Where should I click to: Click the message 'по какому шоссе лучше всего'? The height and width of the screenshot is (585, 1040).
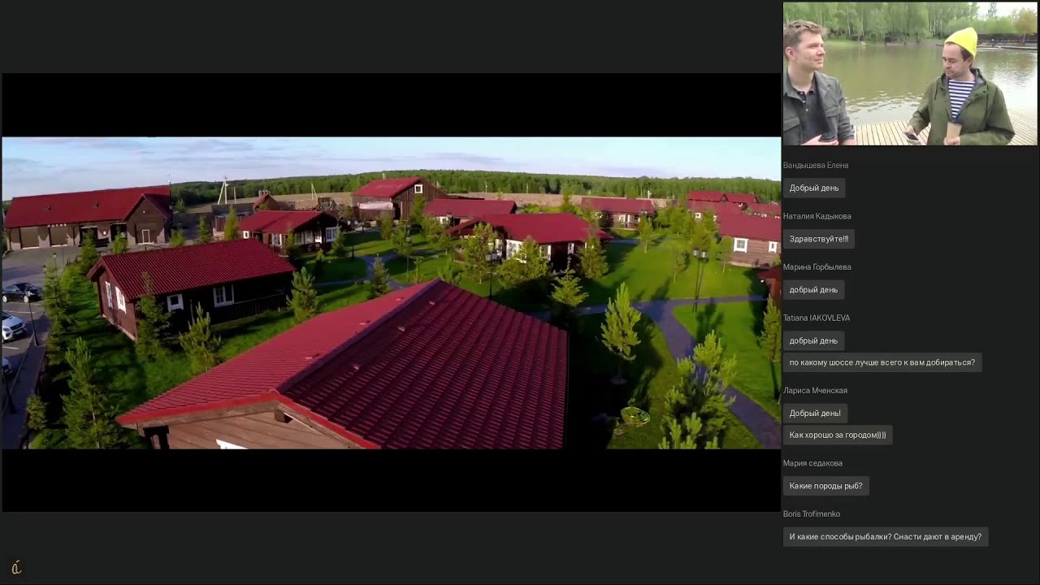coord(882,362)
